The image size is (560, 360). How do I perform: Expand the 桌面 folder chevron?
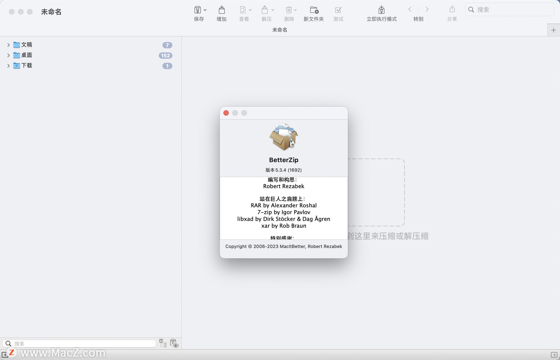(8, 55)
